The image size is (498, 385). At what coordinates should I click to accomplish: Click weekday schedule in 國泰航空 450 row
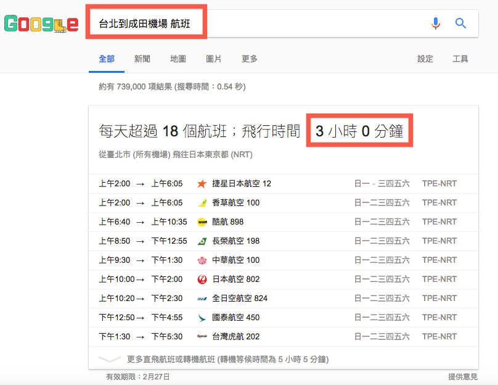tap(382, 317)
